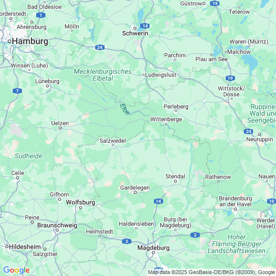Select the Salzwedel town label
Screen dimensions: 276x276
tap(113, 141)
